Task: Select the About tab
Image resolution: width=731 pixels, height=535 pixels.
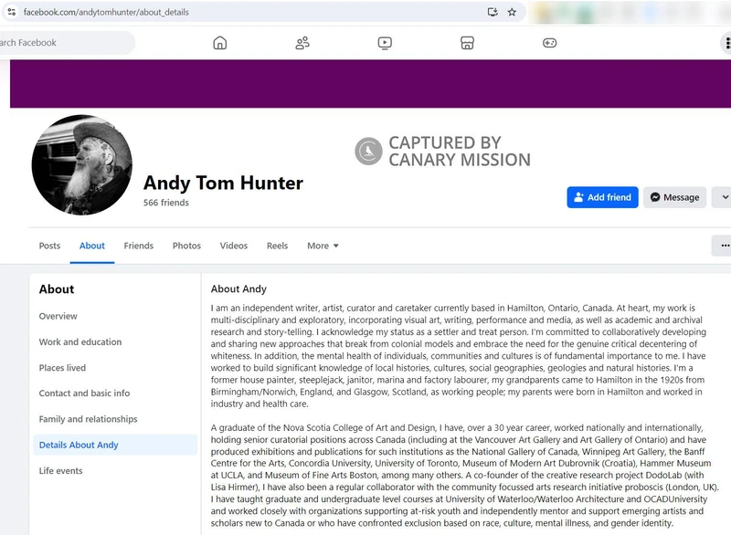Action: (x=92, y=246)
